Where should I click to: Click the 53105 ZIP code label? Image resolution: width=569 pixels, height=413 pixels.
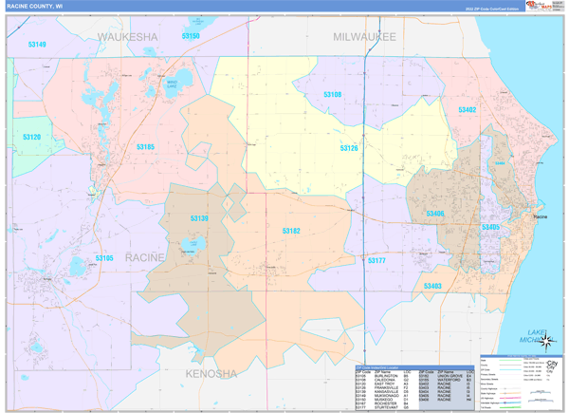104,258
